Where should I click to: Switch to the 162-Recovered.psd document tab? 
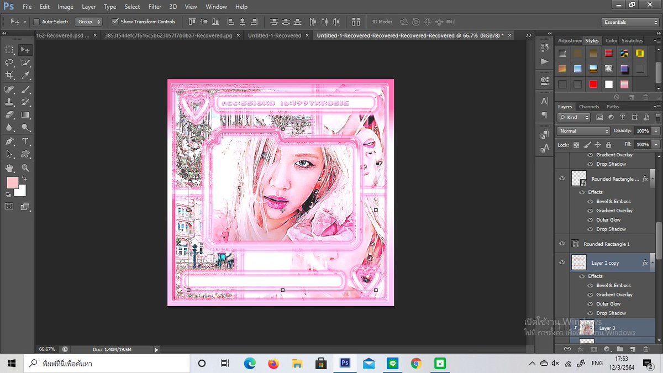pyautogui.click(x=62, y=35)
